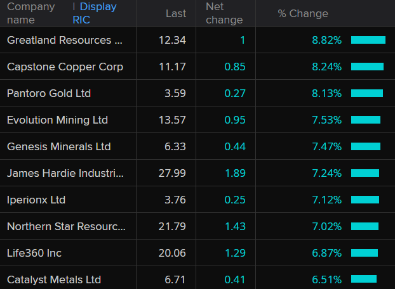Click Greatland's 8.82% change bar
Viewport: 395px width, 289px height.
tap(368, 40)
